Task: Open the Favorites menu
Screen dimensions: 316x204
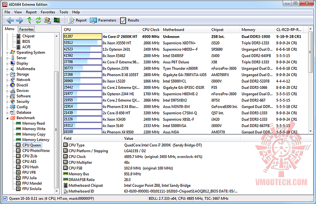Action: tap(48, 12)
